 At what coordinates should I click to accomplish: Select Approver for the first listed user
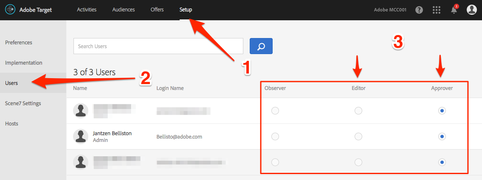[x=442, y=111]
